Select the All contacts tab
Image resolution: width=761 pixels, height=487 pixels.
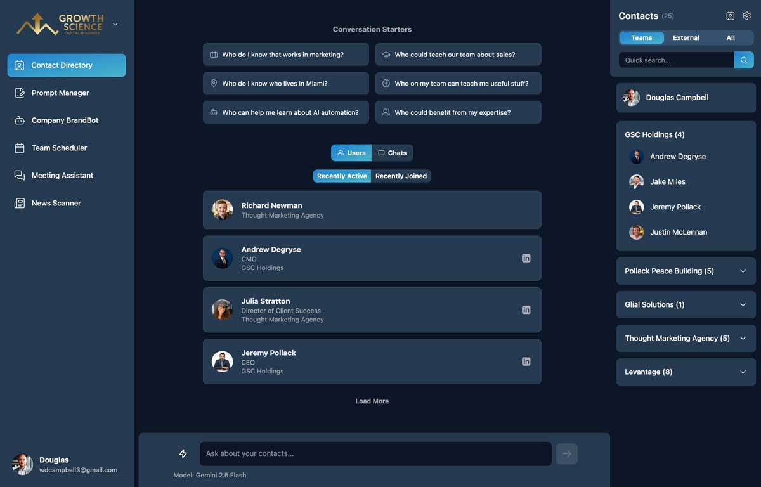pyautogui.click(x=731, y=38)
